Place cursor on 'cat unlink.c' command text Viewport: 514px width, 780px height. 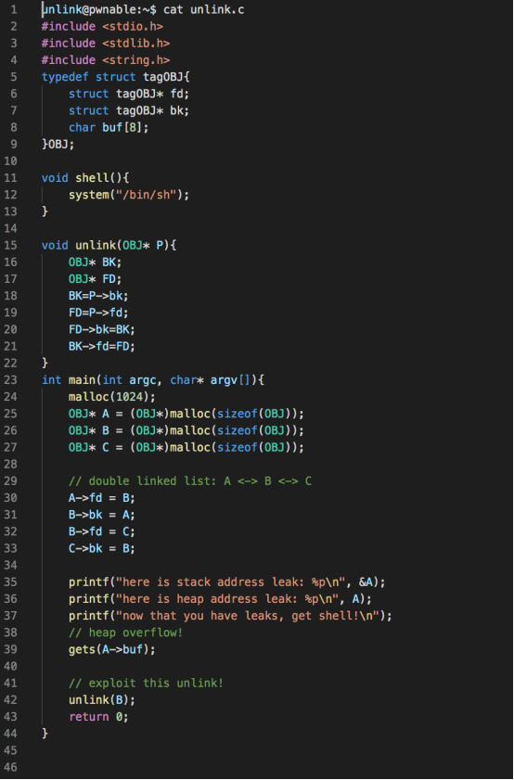pos(203,10)
